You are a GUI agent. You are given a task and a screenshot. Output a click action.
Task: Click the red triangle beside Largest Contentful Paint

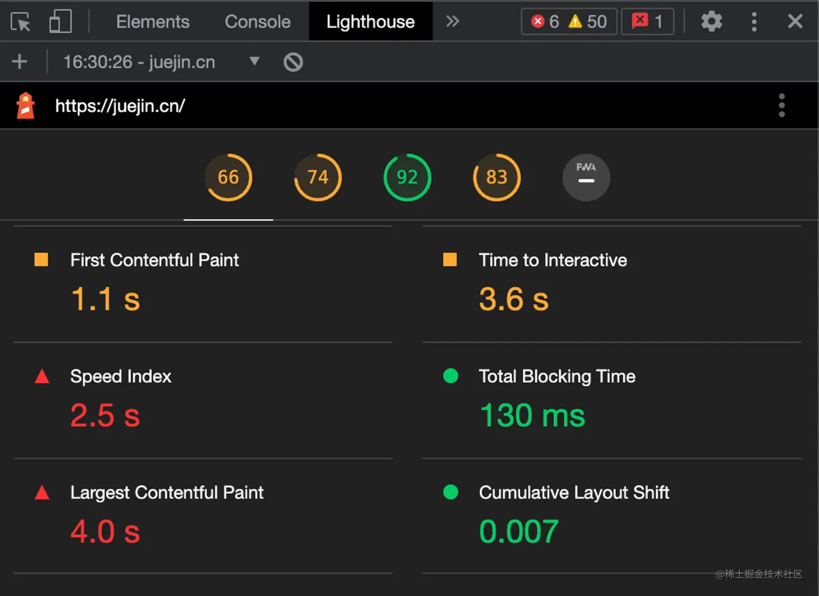tap(42, 493)
